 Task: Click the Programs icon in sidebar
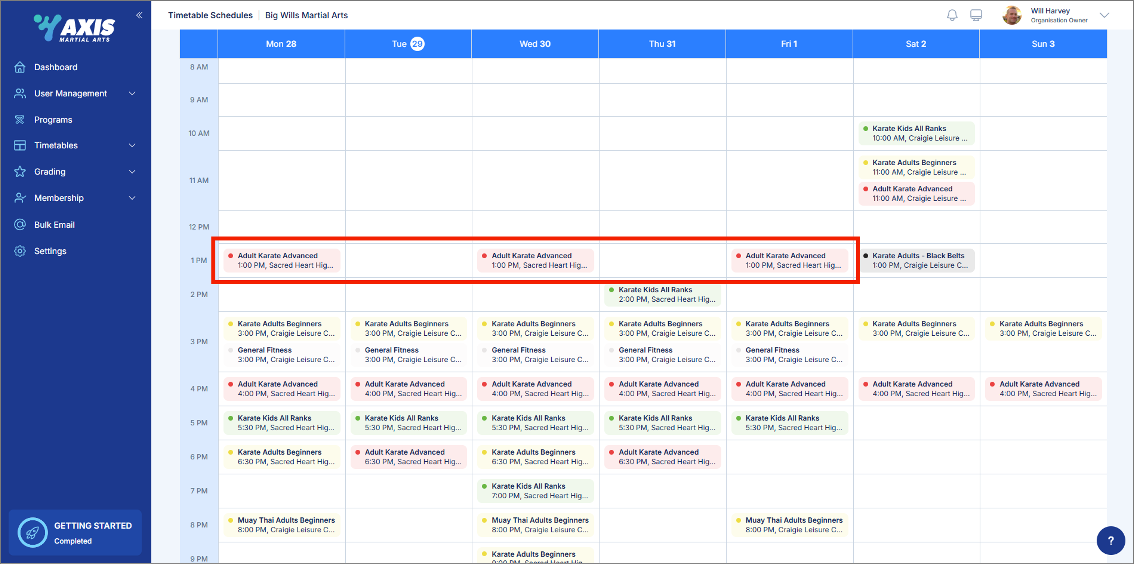[x=20, y=119]
